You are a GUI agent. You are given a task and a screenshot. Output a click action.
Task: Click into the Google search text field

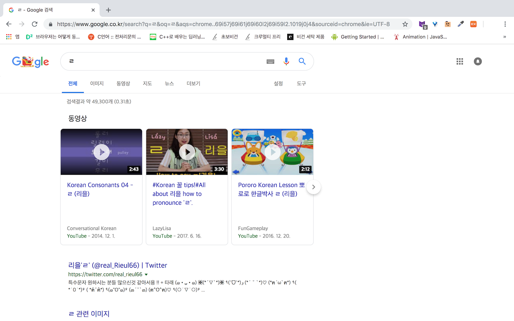pyautogui.click(x=161, y=61)
